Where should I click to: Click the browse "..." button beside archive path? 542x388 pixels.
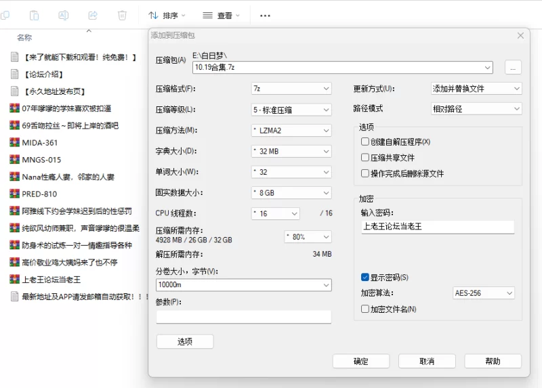tap(513, 67)
